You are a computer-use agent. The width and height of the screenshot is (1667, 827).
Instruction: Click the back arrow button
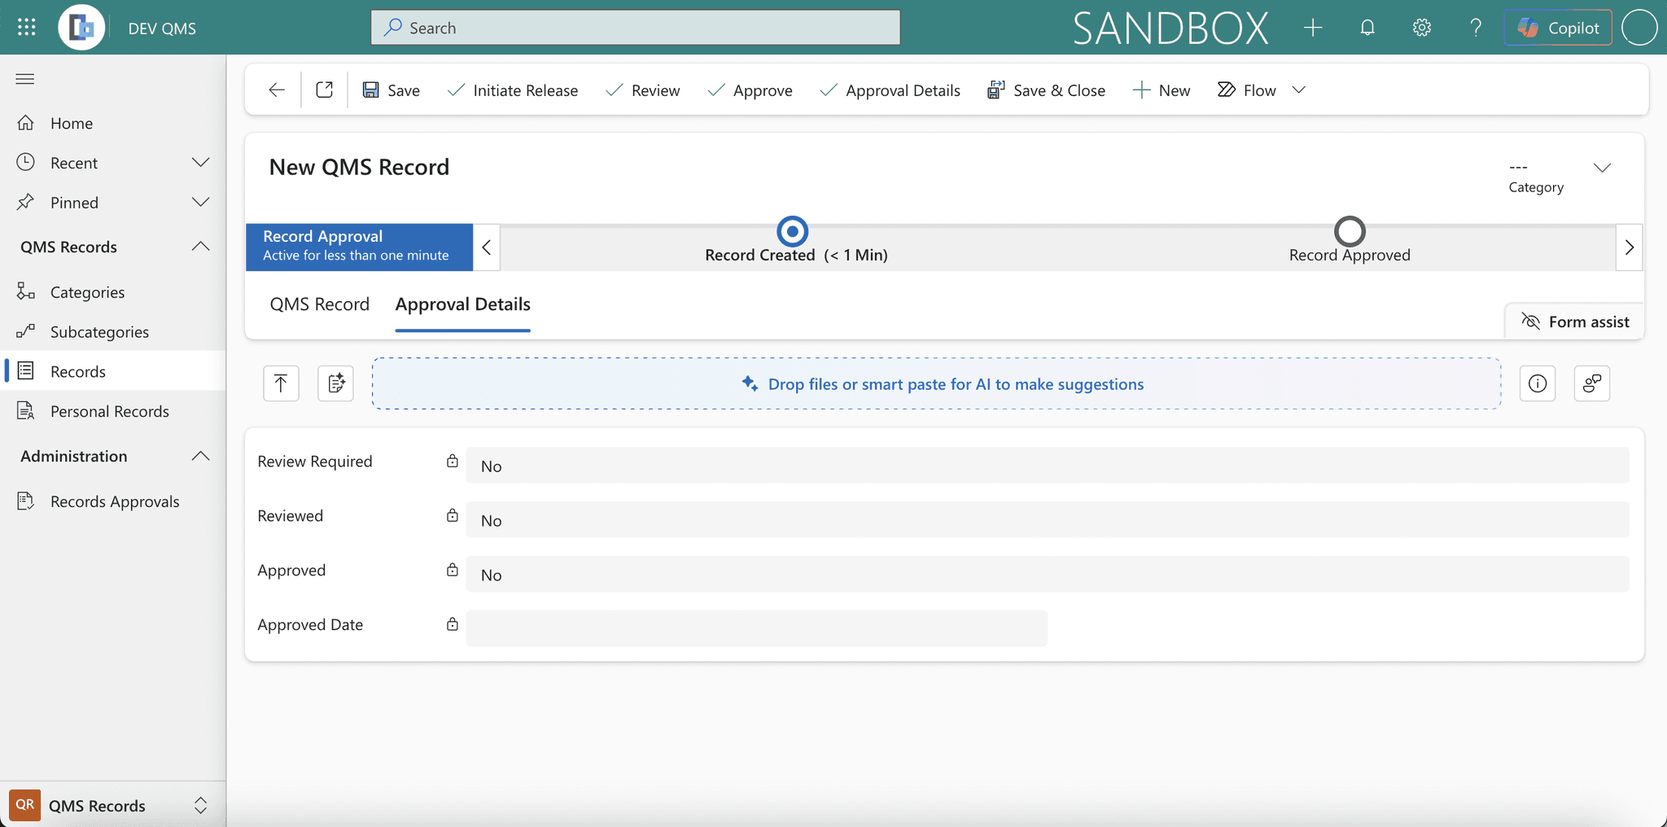pyautogui.click(x=277, y=90)
